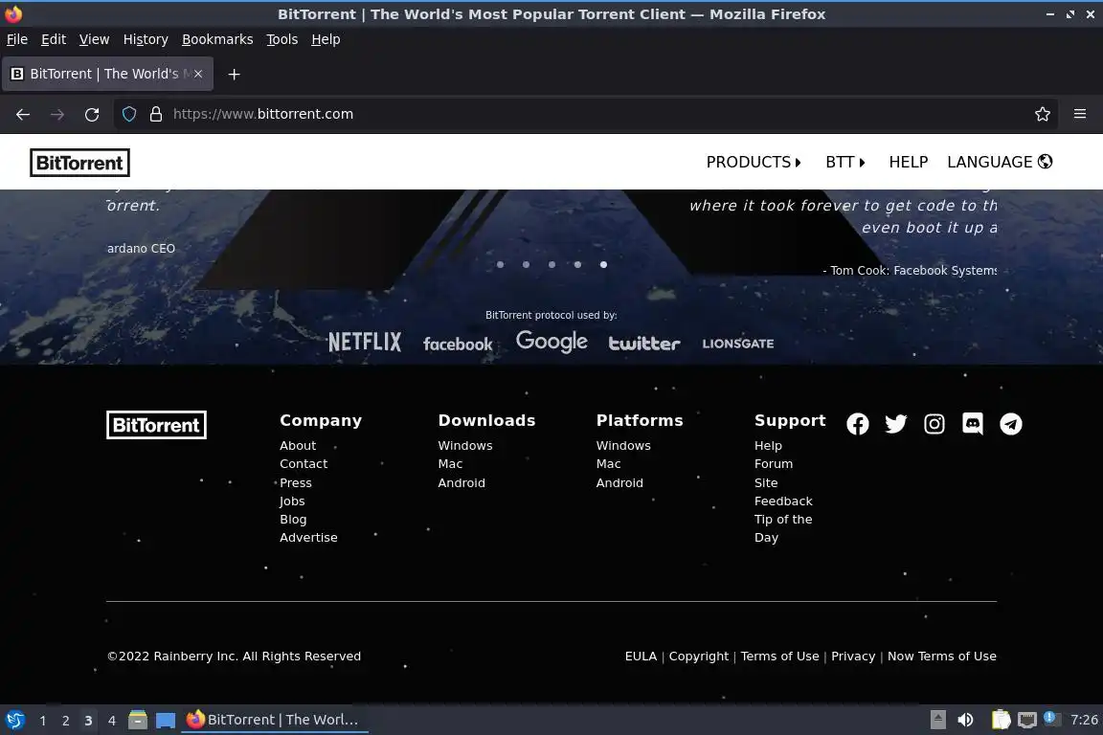Click removable media eject tray icon
1103x735 pixels.
[937, 720]
